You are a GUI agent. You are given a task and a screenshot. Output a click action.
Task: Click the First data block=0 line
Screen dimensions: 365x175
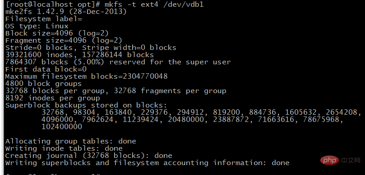[46, 69]
